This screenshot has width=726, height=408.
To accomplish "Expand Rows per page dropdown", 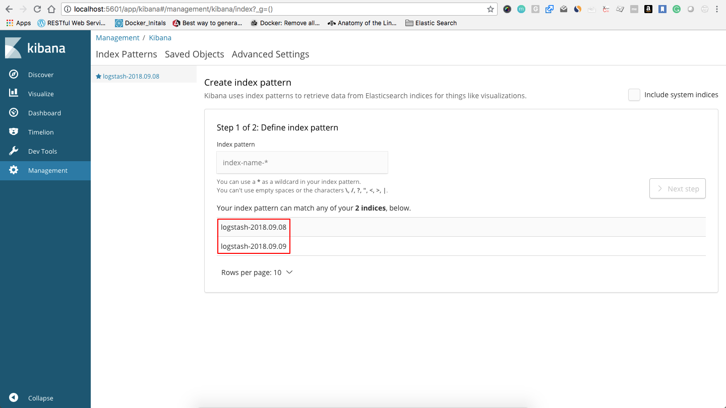I will click(257, 273).
